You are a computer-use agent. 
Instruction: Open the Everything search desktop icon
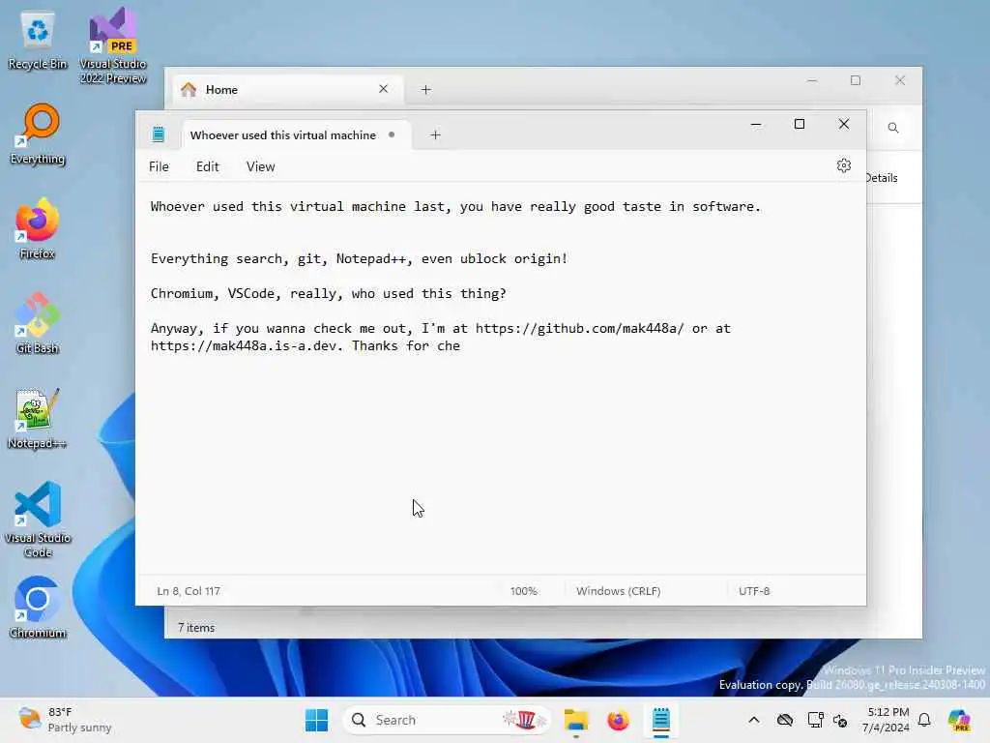click(x=38, y=134)
